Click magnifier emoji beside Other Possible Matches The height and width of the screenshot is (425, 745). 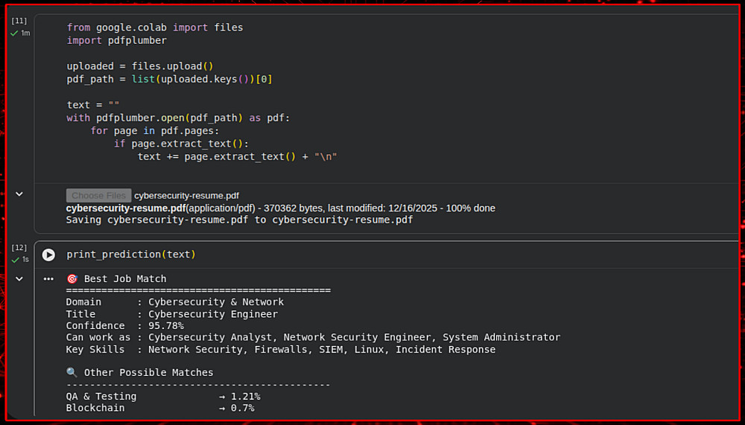pyautogui.click(x=72, y=372)
